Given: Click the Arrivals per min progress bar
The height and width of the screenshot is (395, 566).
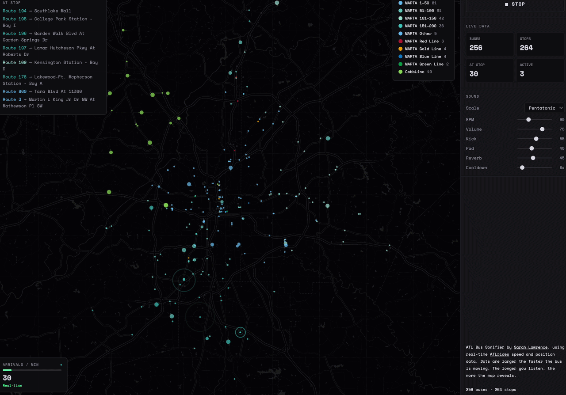Looking at the screenshot, I should coord(32,370).
